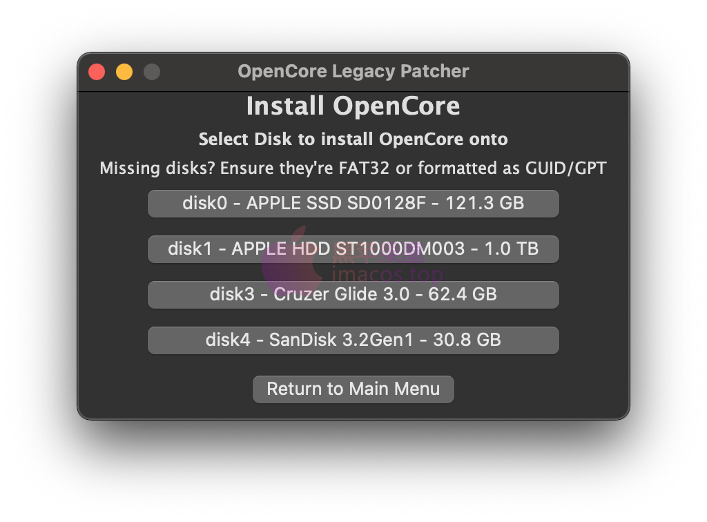Pick the 62.4 GB Cruzer USB drive

pyautogui.click(x=353, y=295)
